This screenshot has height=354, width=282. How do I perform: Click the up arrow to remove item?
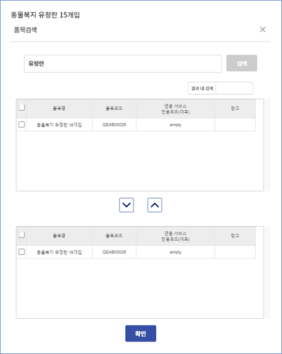pyautogui.click(x=155, y=205)
